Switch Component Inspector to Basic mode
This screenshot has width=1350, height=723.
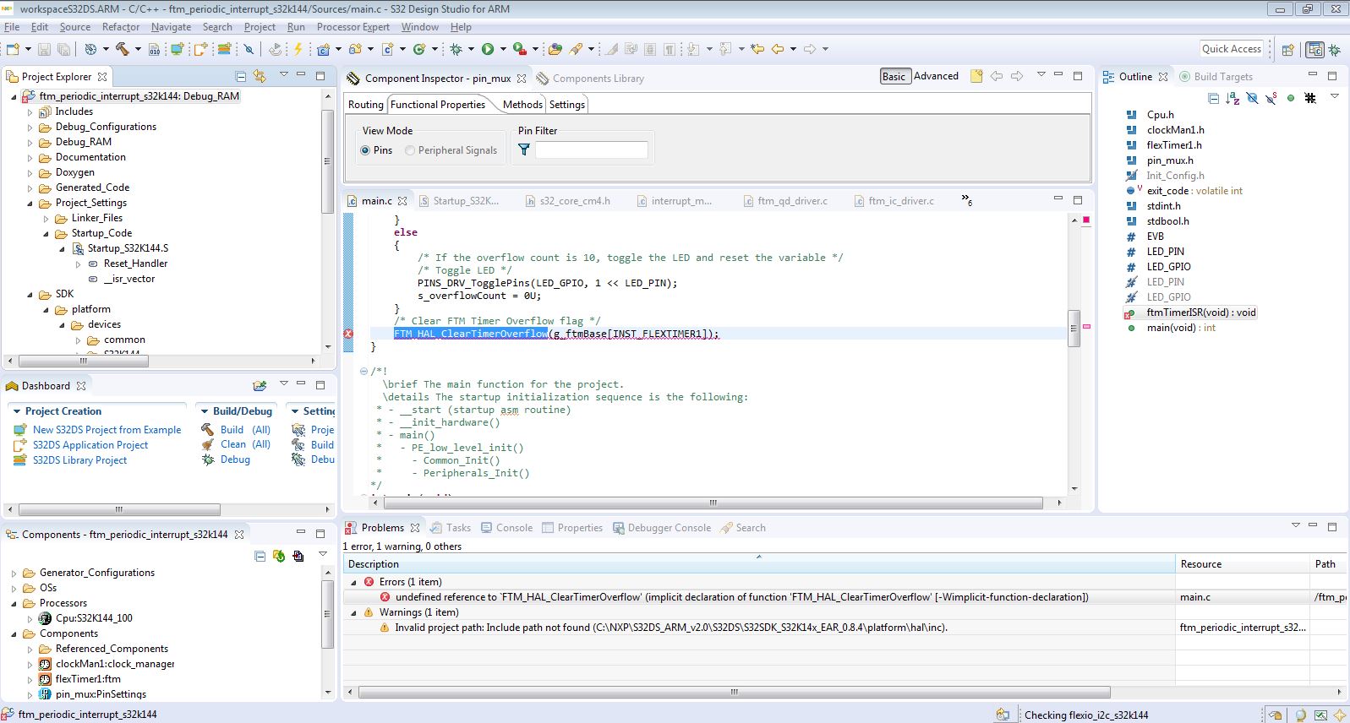click(894, 77)
